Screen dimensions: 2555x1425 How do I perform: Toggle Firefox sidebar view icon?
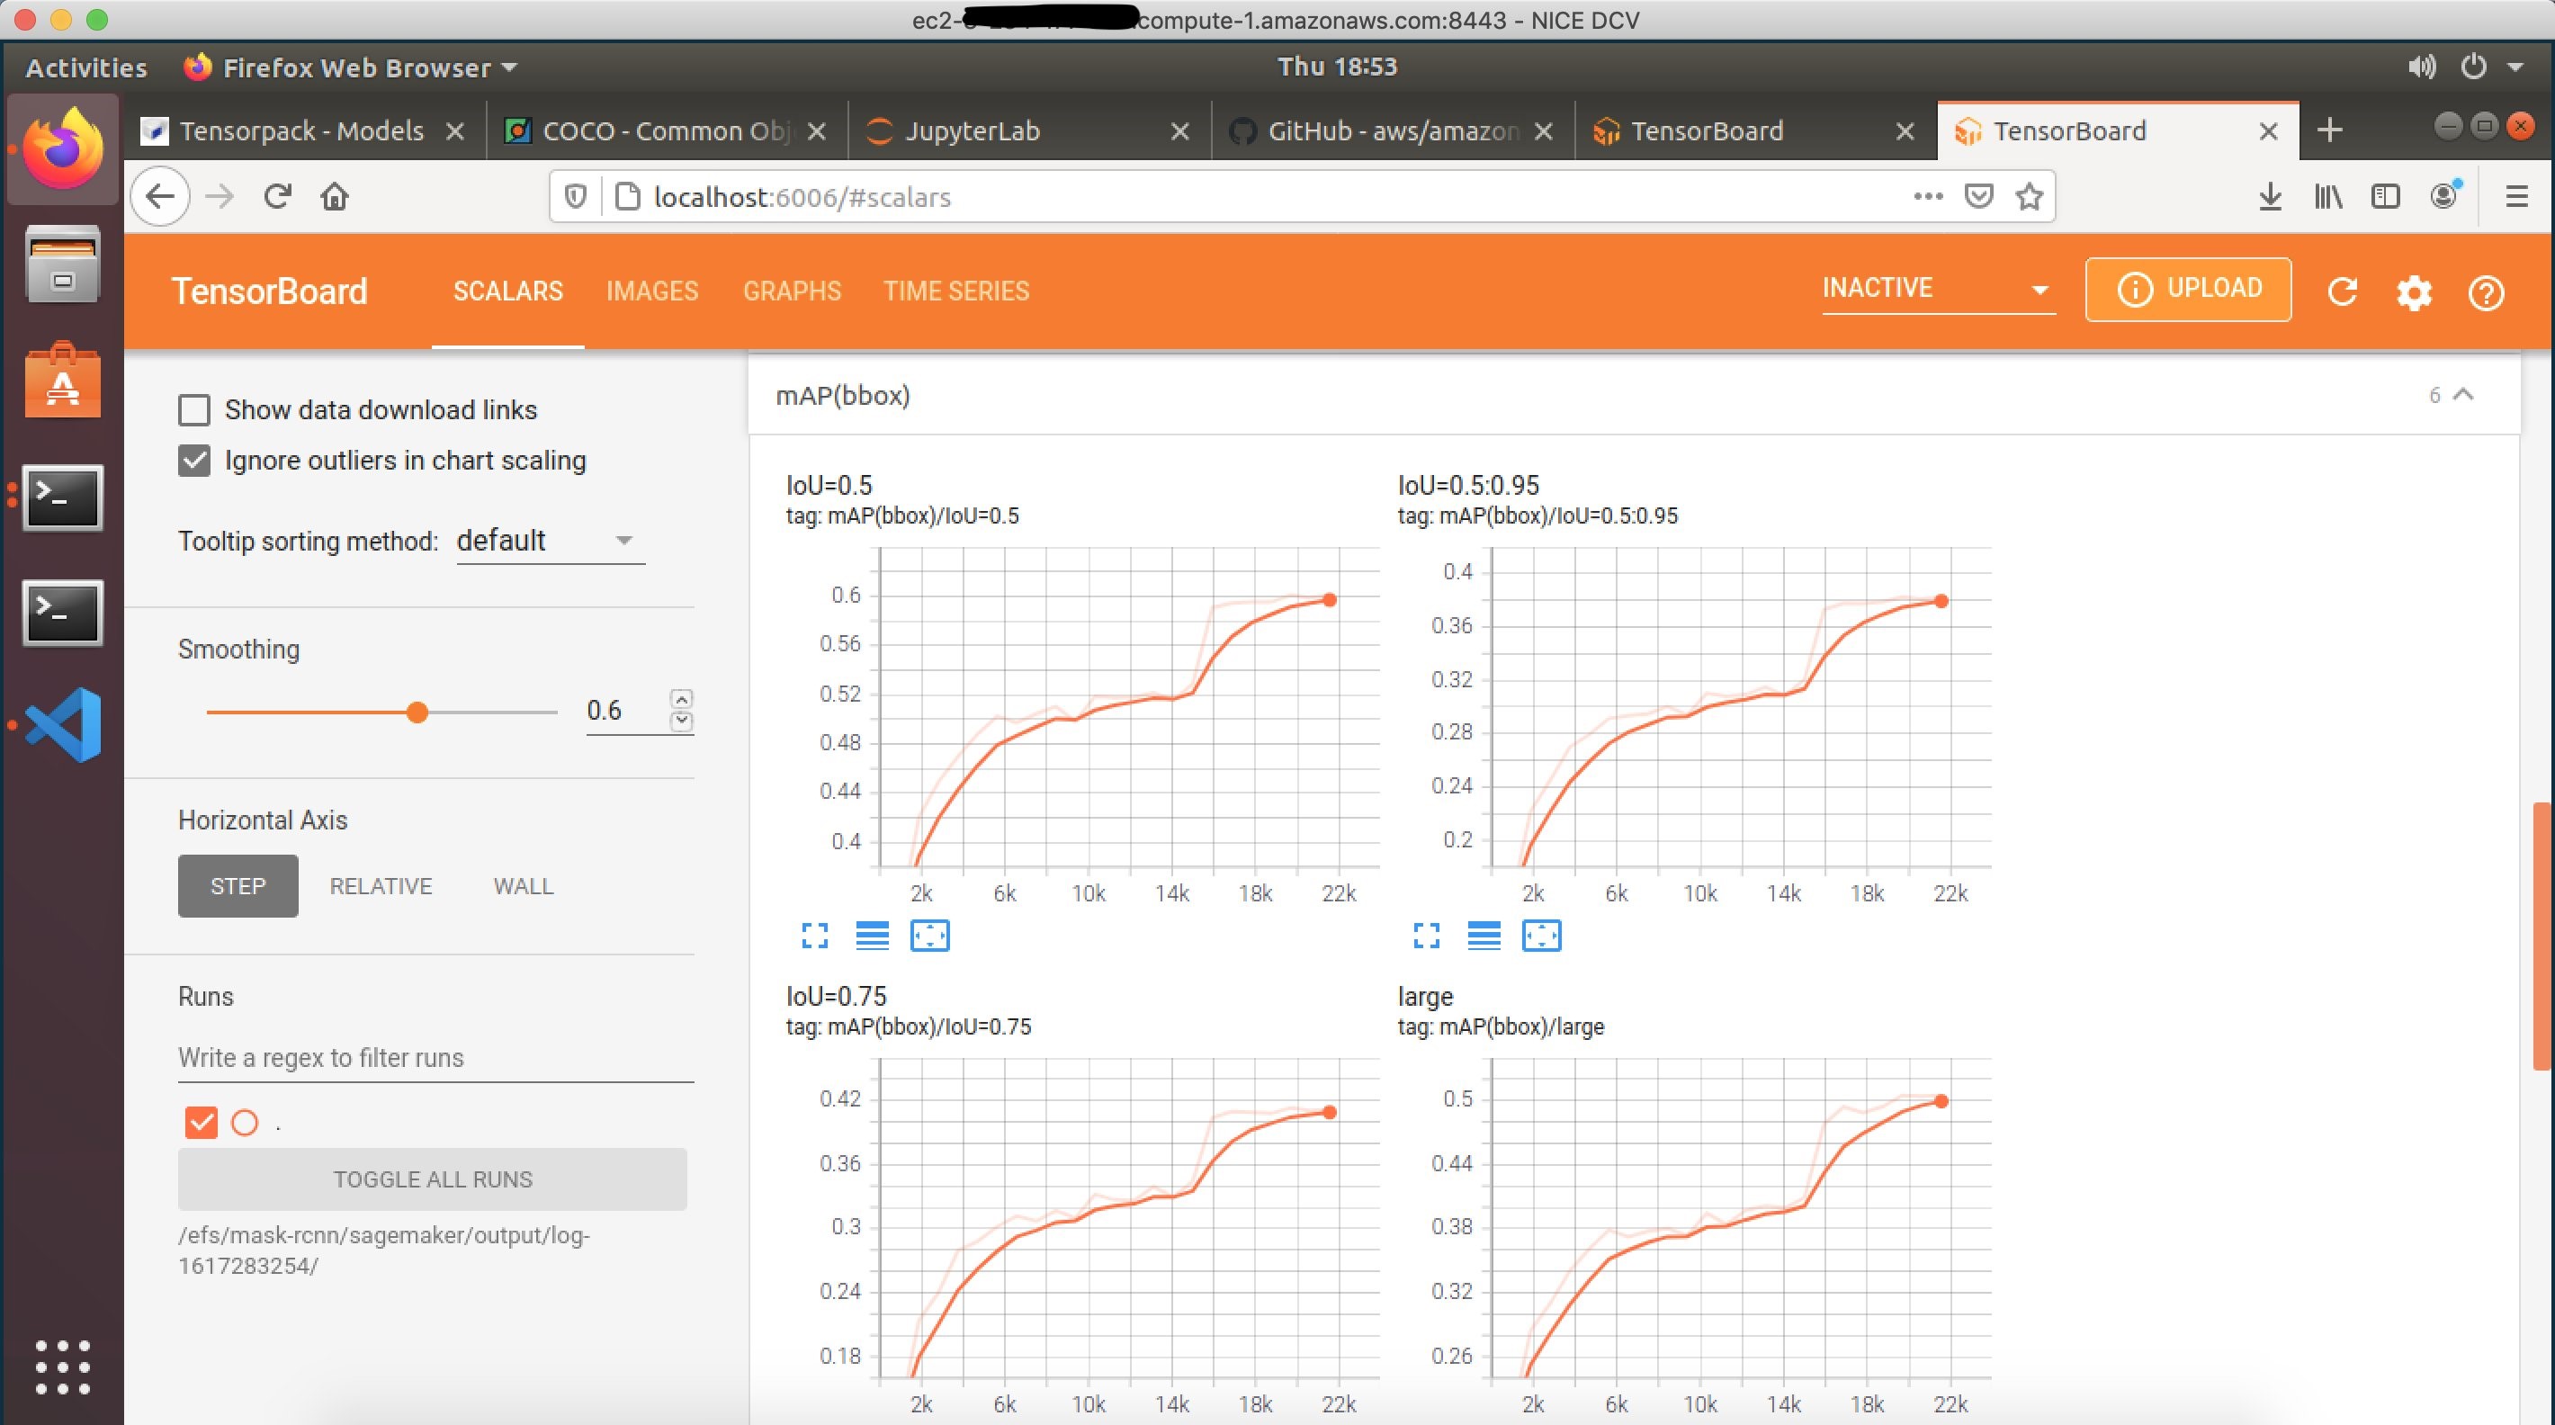tap(2385, 196)
